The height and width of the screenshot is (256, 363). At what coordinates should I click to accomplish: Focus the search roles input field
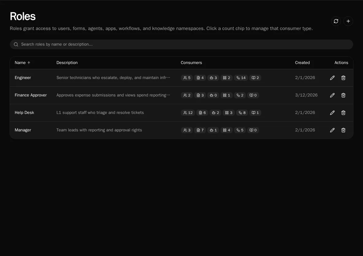(x=181, y=44)
